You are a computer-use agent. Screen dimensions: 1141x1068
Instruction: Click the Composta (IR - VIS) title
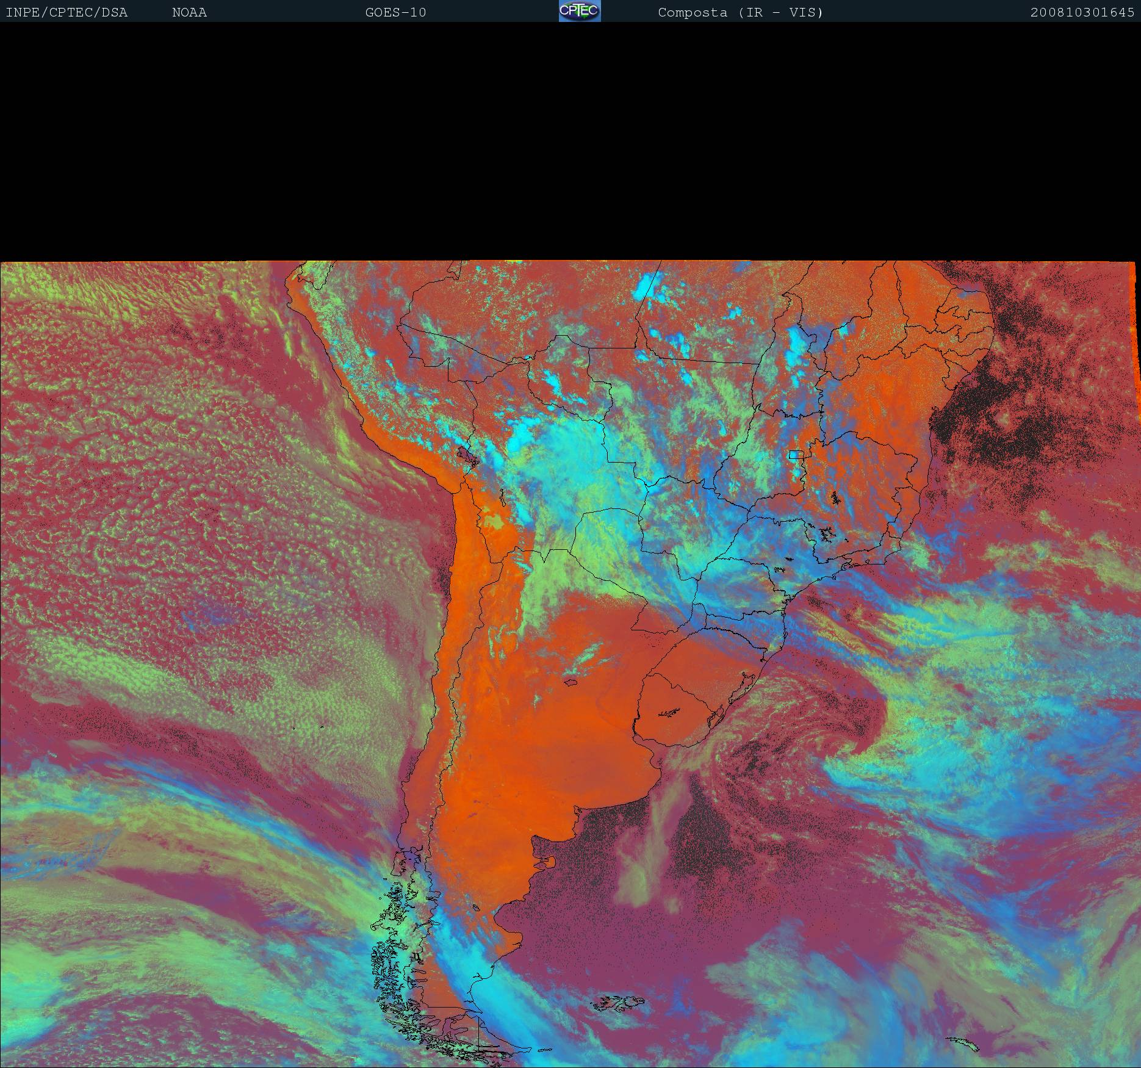coord(740,12)
